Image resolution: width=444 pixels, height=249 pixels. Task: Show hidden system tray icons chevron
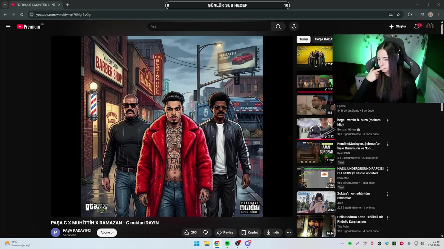tap(342, 243)
